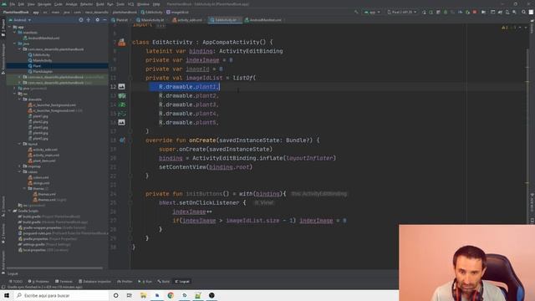Viewport: 535px width, 301px height.
Task: Open the app run configuration dropdown
Action: [372, 12]
